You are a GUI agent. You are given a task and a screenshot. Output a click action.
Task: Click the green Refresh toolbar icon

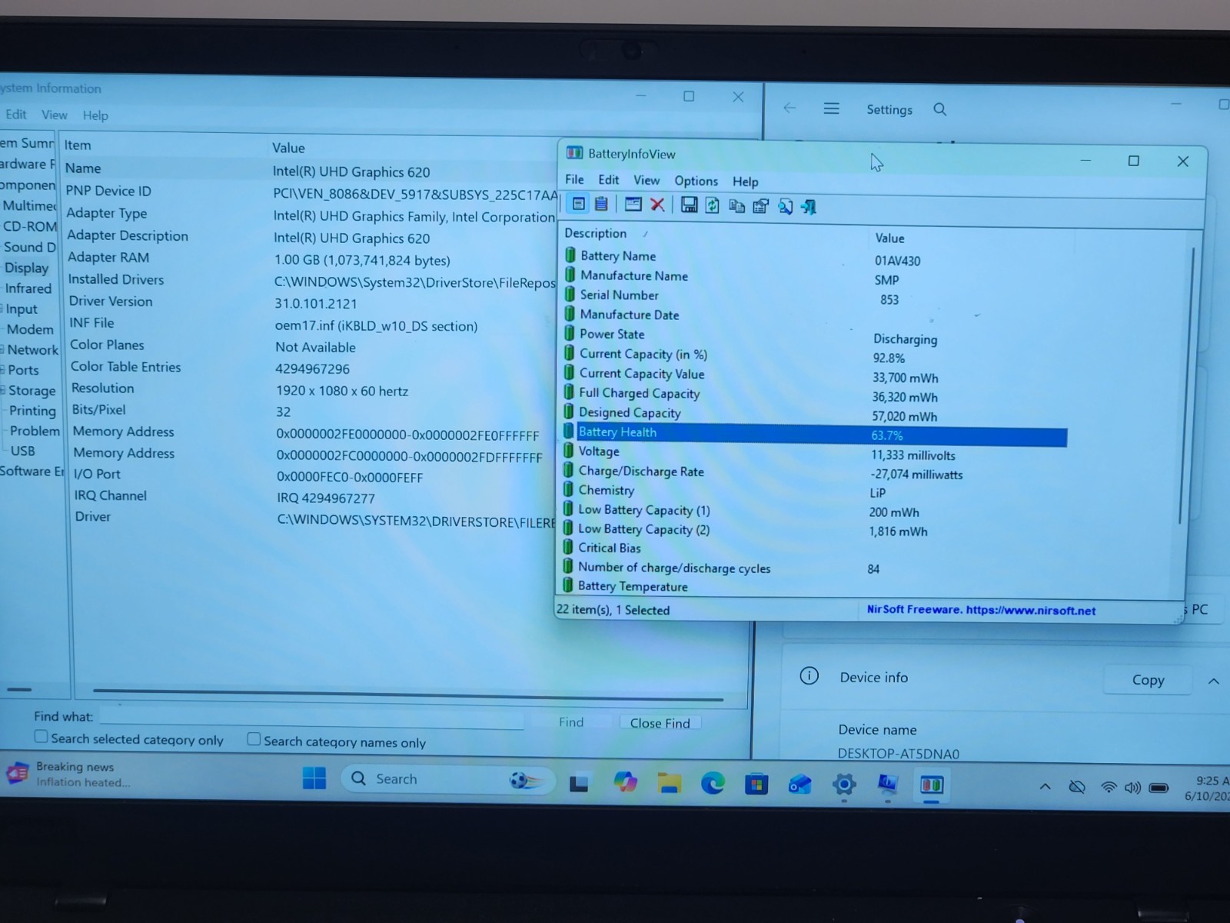pyautogui.click(x=713, y=205)
